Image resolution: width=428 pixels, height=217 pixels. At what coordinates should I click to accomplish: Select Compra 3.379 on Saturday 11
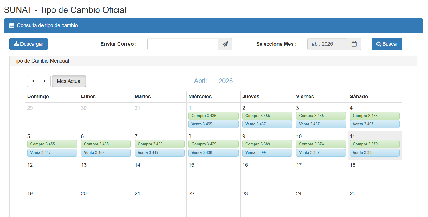(374, 144)
